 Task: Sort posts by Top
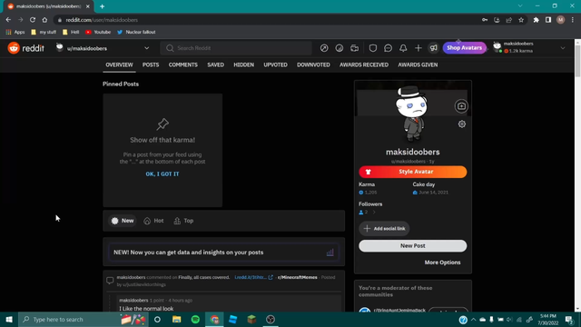183,221
